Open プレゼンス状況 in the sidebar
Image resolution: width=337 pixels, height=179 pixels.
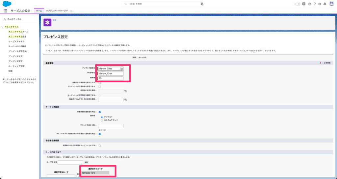[x=15, y=56]
